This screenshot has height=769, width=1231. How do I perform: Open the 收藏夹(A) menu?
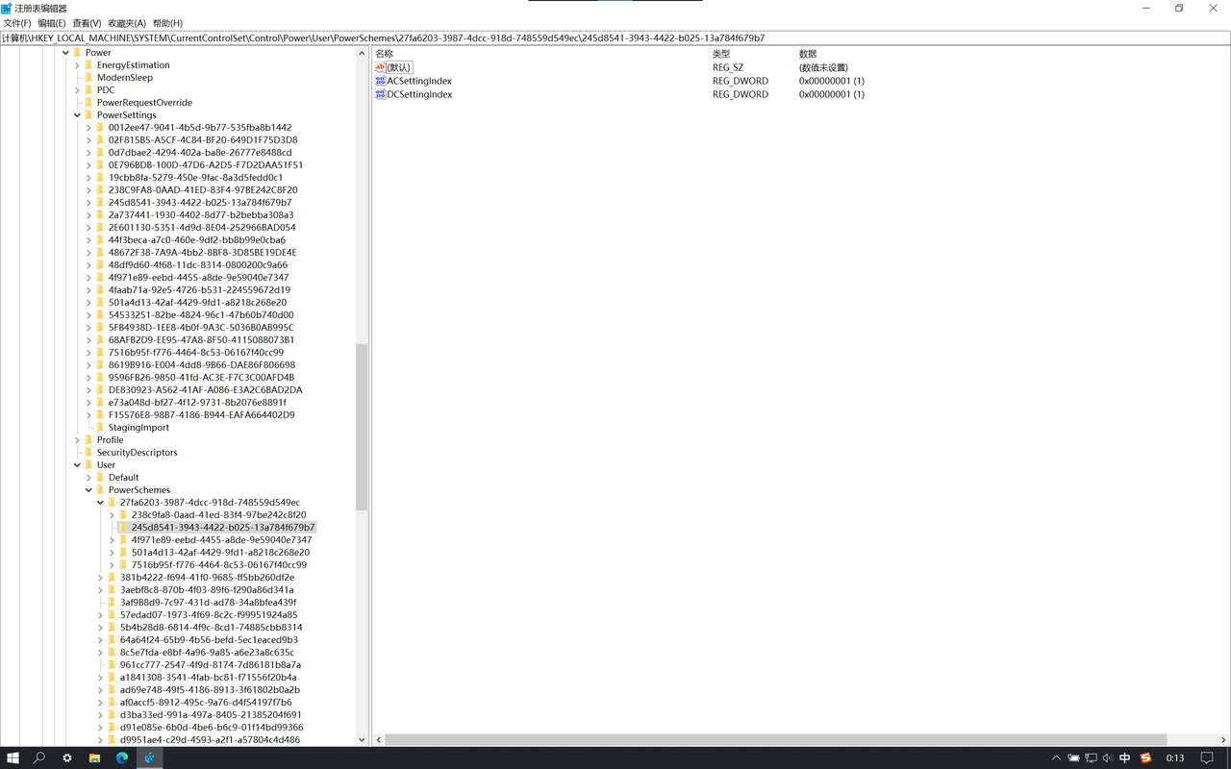(127, 23)
